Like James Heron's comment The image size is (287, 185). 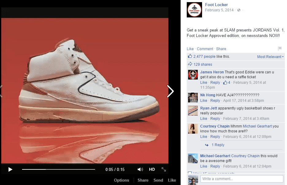click(204, 83)
